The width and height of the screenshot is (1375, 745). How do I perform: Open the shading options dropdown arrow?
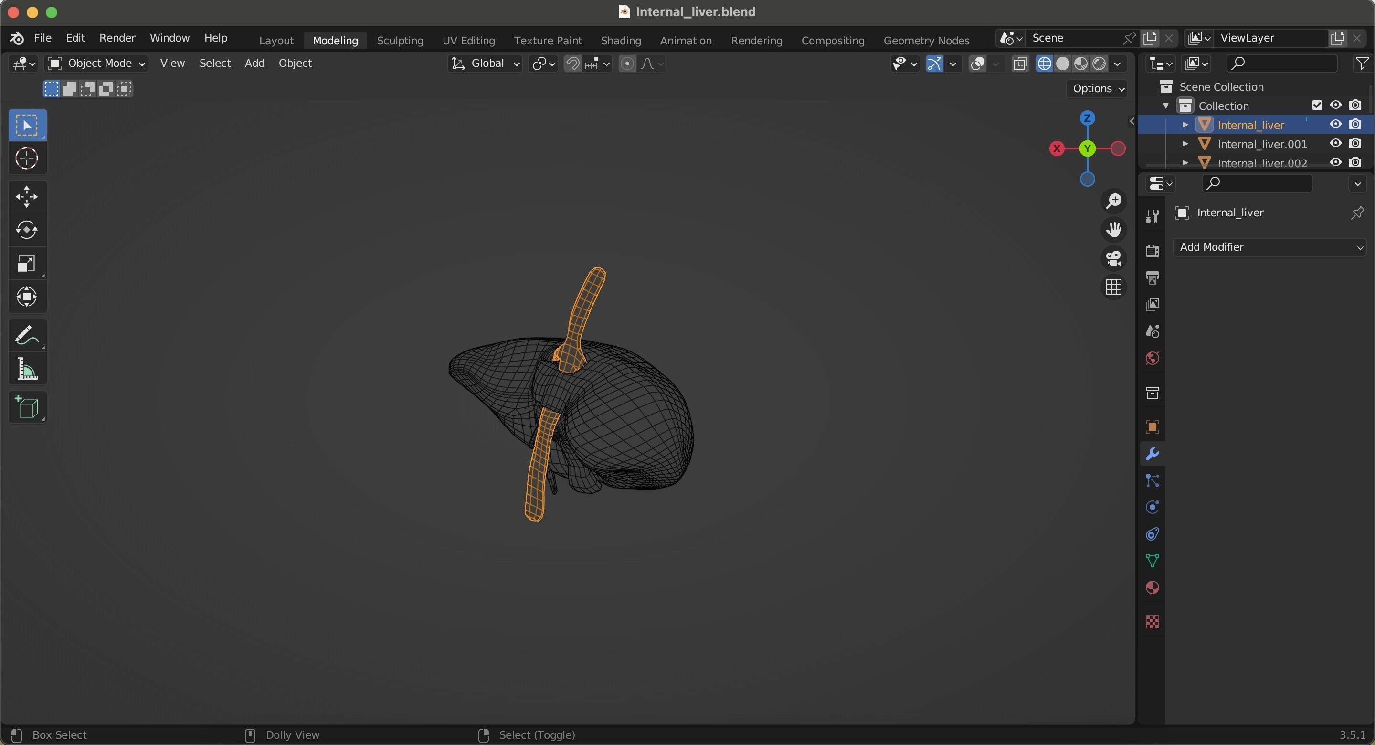pos(1118,64)
